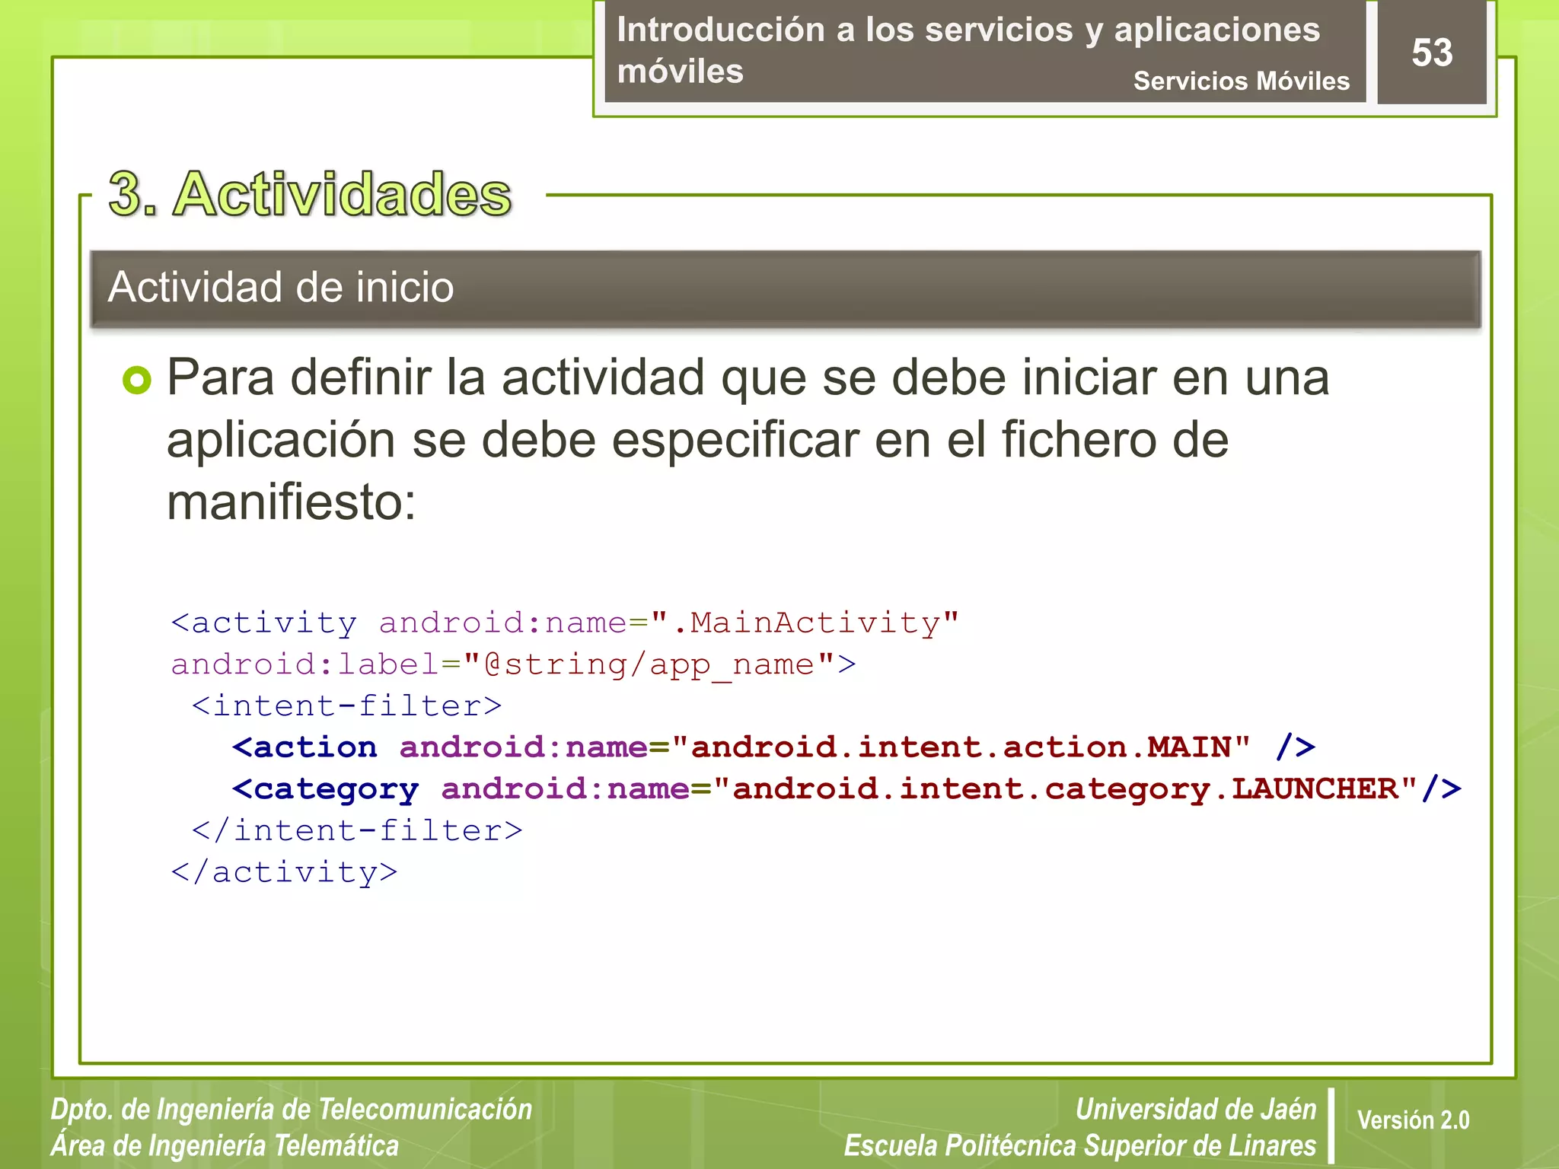Click the 'Versión 2.0' label
Viewport: 1559px width, 1169px height.
[1413, 1120]
